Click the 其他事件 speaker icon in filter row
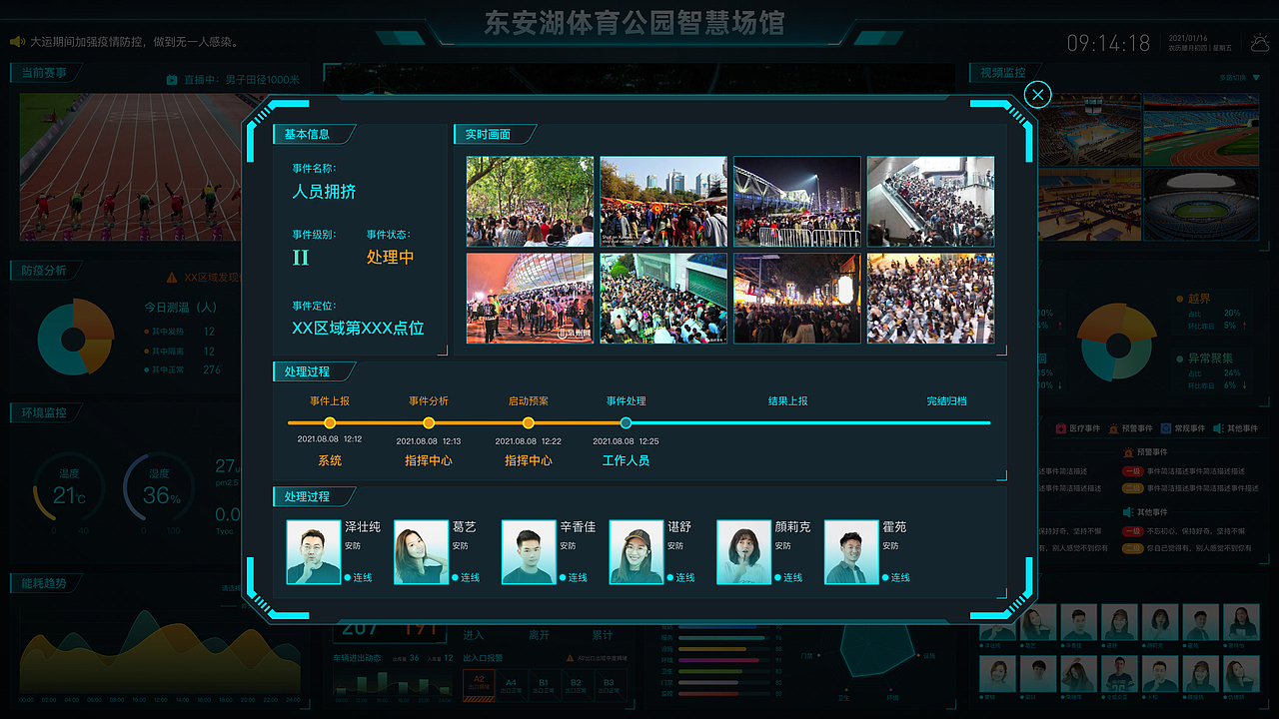Screen dimensions: 1279x719 [x=1218, y=428]
